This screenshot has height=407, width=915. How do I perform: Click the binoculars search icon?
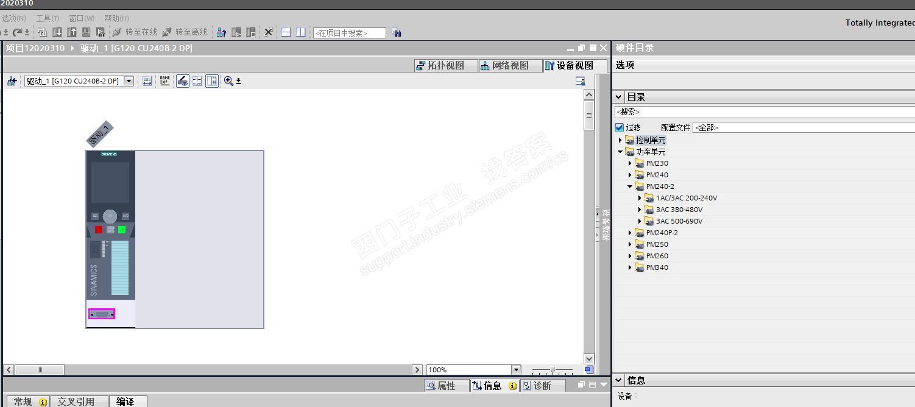pyautogui.click(x=397, y=32)
